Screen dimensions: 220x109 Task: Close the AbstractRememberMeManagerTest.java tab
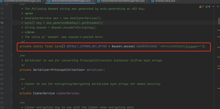click(147, 1)
